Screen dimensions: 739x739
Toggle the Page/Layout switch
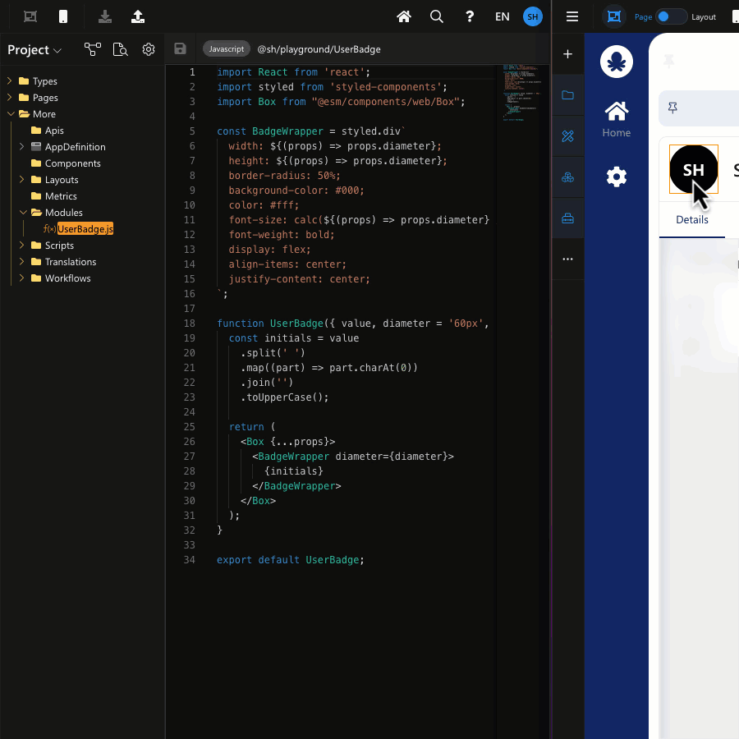click(x=671, y=16)
